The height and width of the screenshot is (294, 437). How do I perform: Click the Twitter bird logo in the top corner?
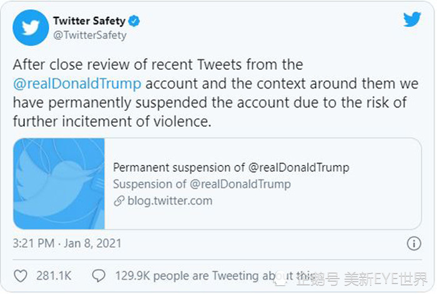click(411, 19)
